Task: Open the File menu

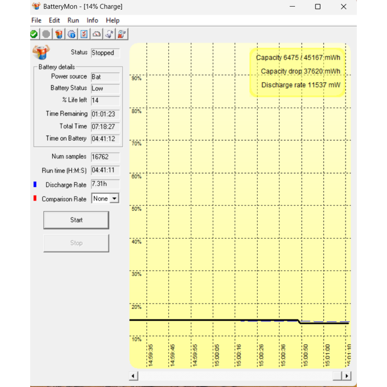Action: pos(36,21)
